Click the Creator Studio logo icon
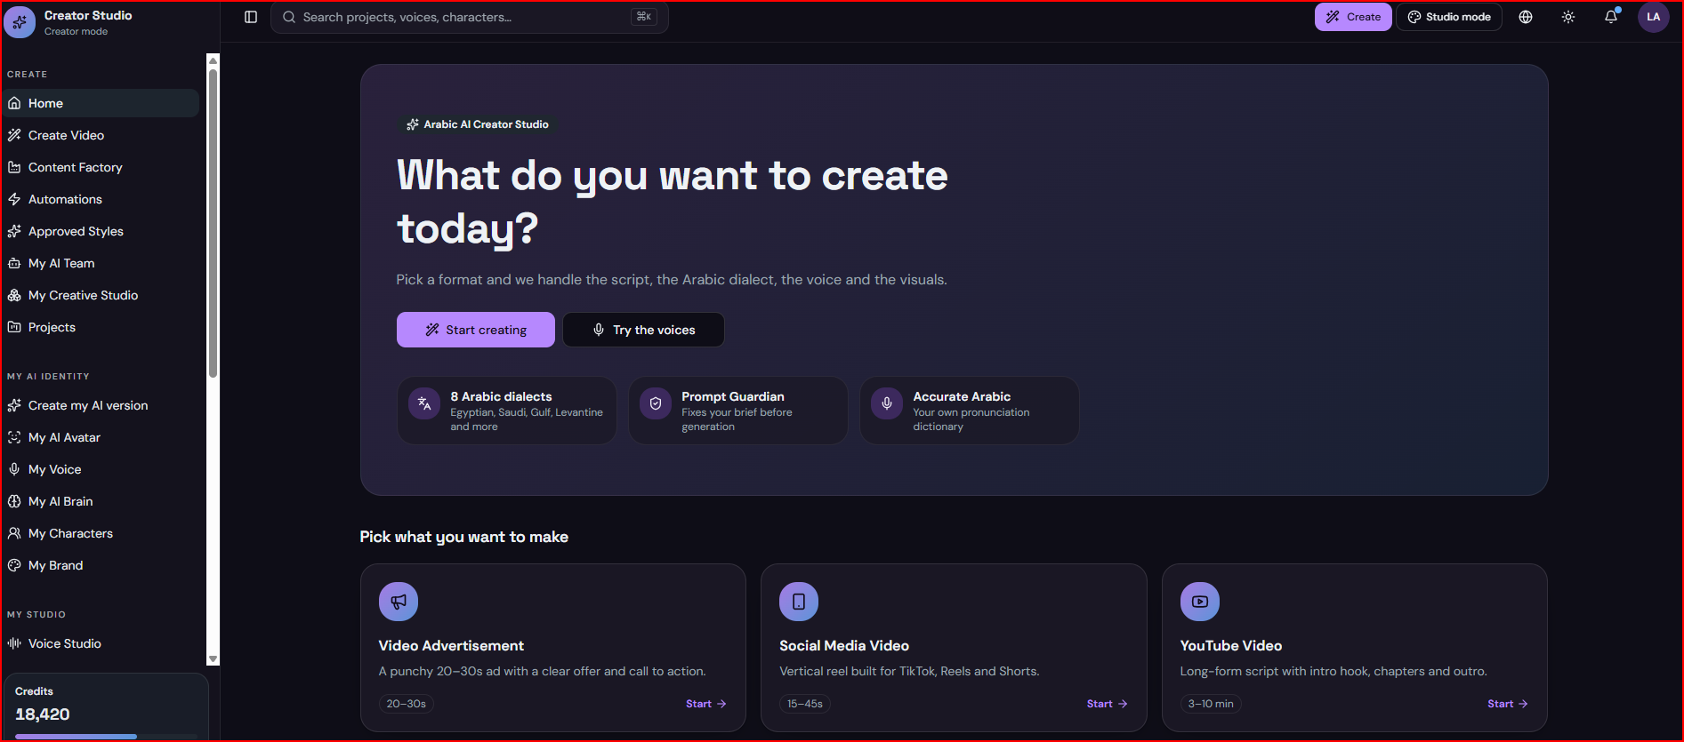This screenshot has width=1684, height=742. pyautogui.click(x=20, y=22)
